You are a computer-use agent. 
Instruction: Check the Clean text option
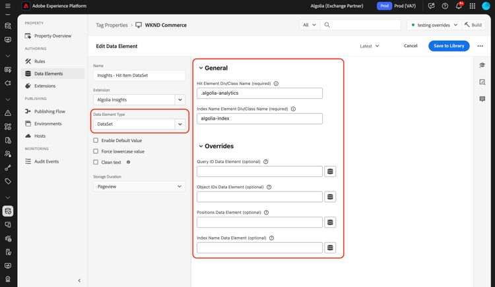click(x=96, y=162)
